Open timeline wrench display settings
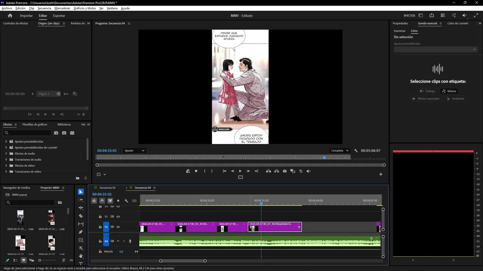The height and width of the screenshot is (271, 483). click(126, 201)
